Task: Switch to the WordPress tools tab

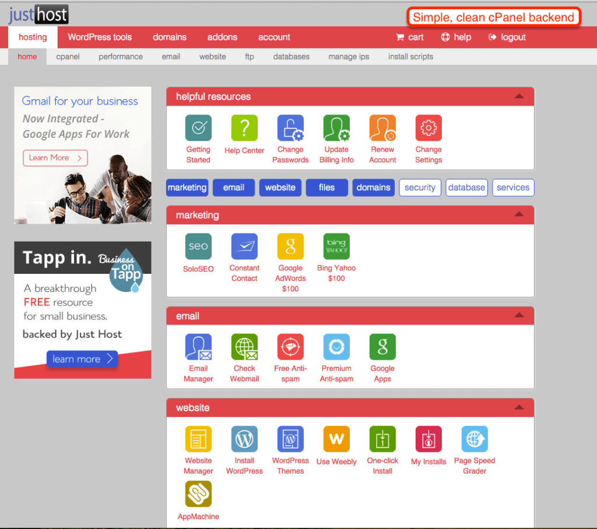Action: click(x=100, y=37)
